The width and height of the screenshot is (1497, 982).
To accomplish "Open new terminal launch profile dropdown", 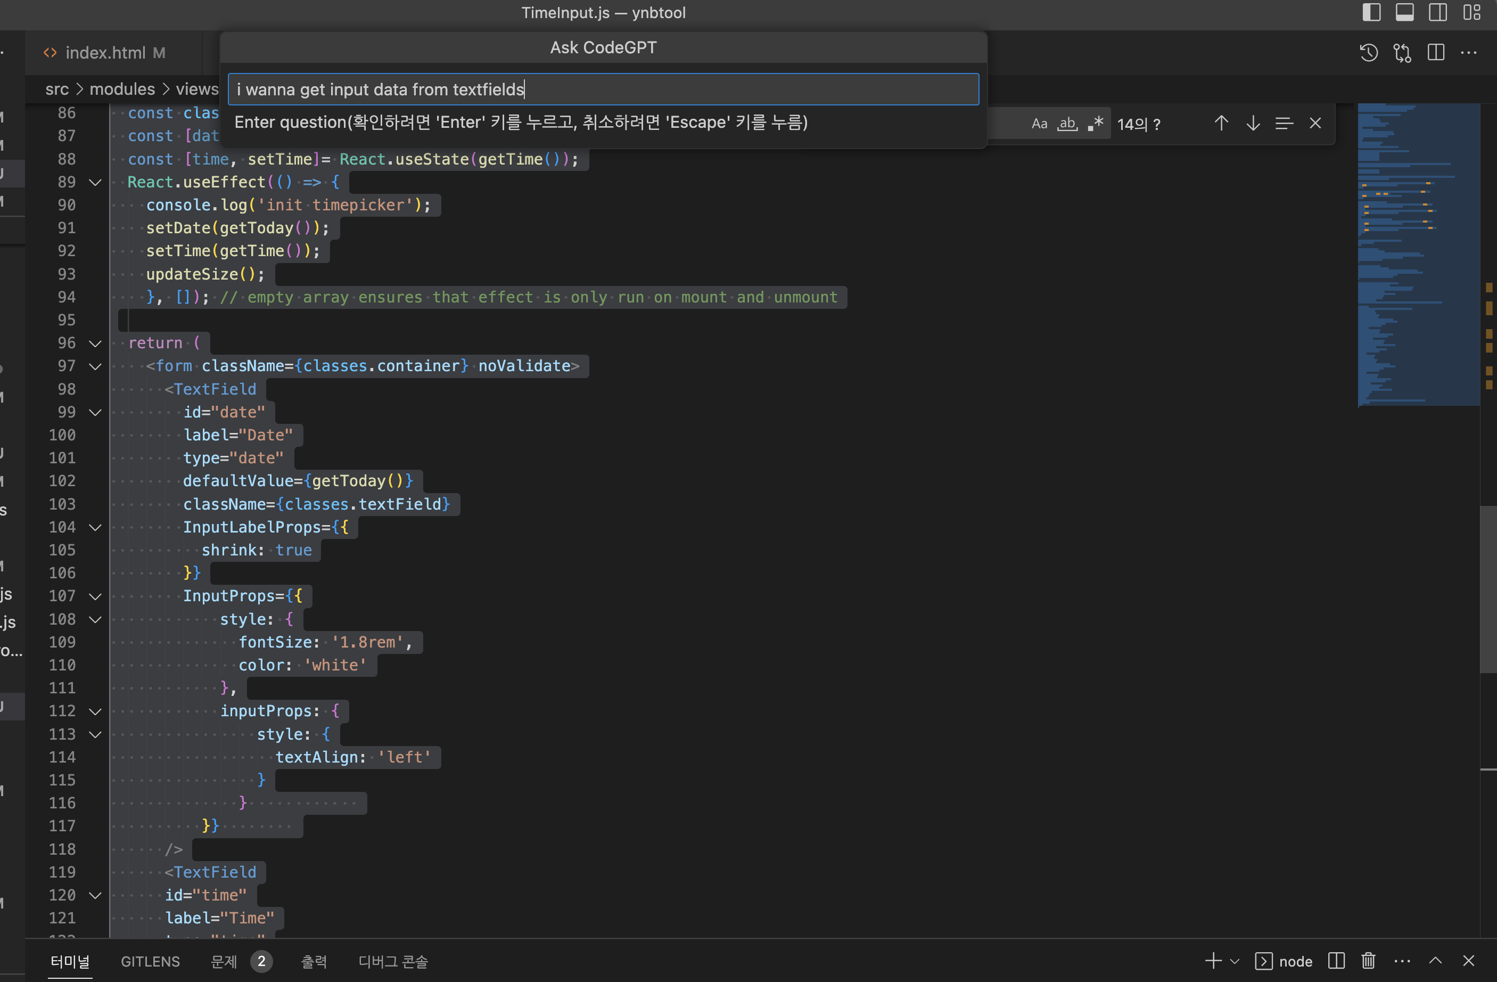I will tap(1235, 961).
